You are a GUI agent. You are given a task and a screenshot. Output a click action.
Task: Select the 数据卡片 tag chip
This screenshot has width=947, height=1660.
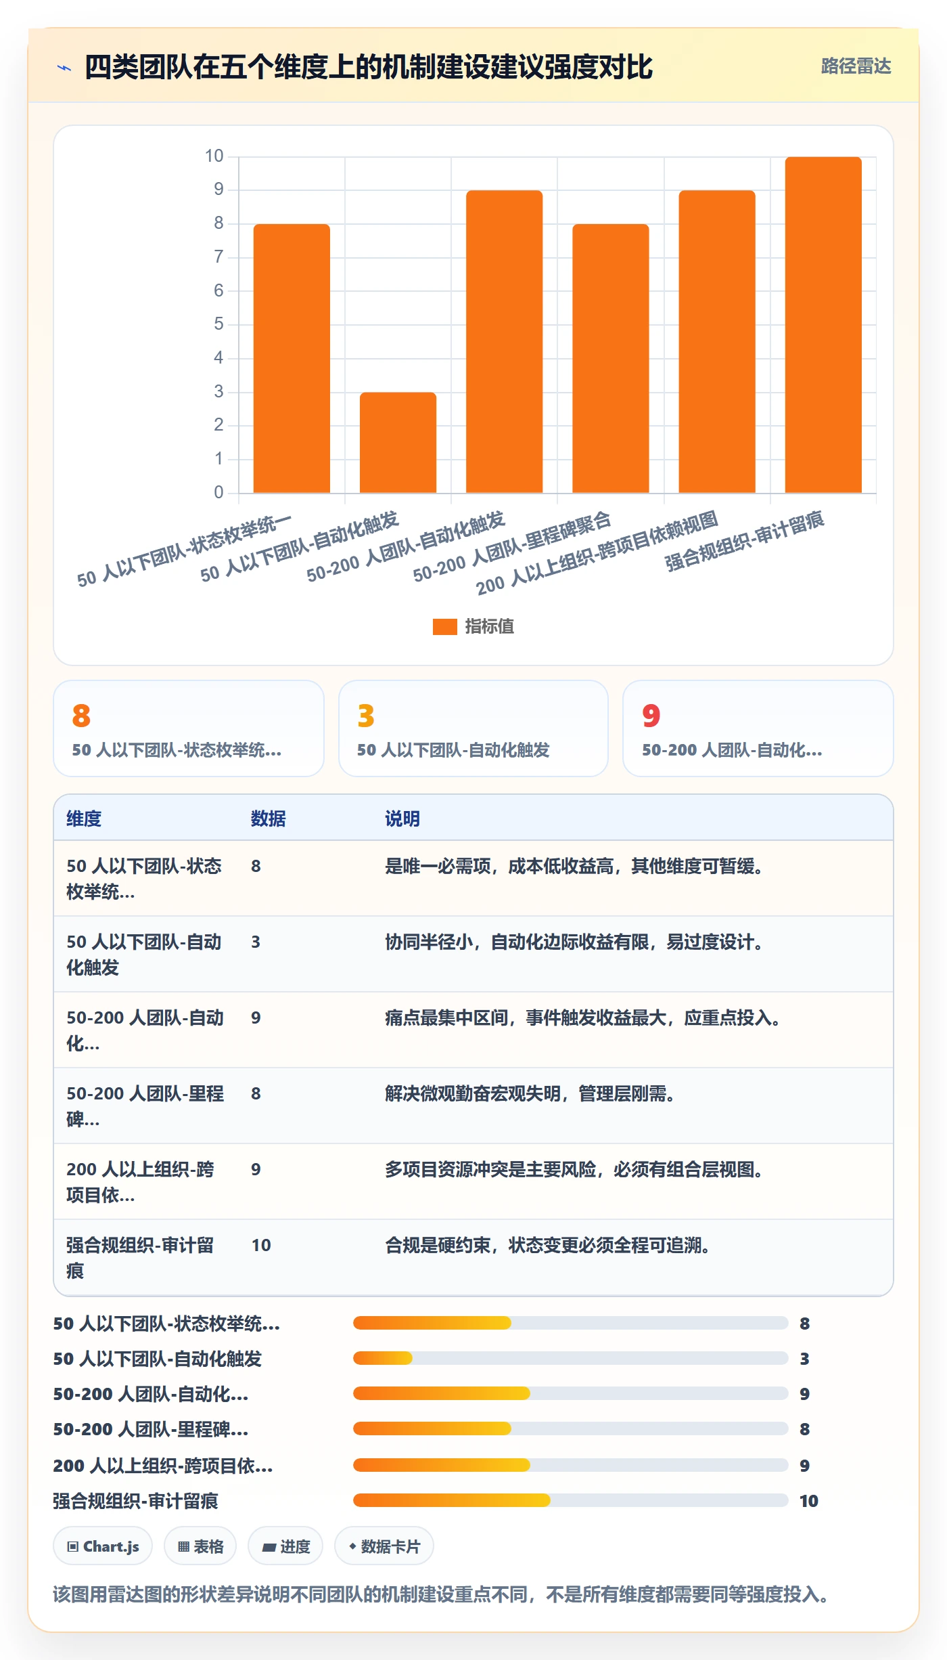tap(384, 1546)
